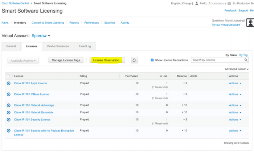This screenshot has width=254, height=154.
Task: Open the Sparrow virtual account dropdown
Action: click(41, 36)
